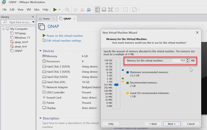Toggle the thumbnail bar view icon
Image resolution: width=207 pixels, height=130 pixels.
[x=104, y=9]
